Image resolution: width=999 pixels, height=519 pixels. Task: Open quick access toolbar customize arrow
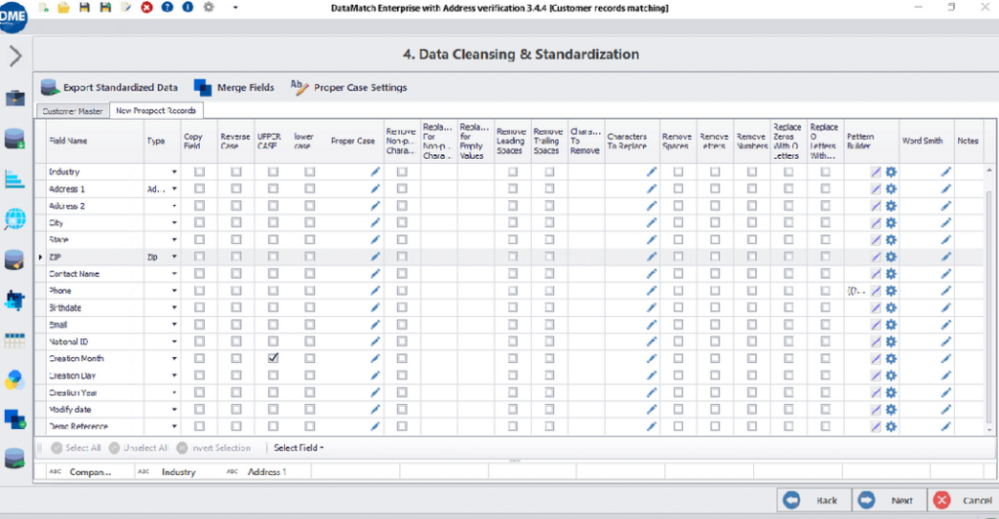coord(235,8)
